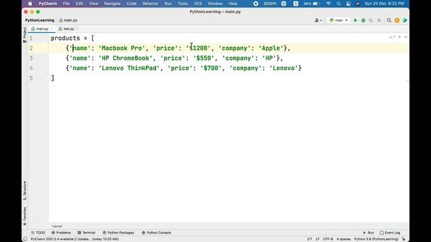Open the Refactor menu
431x242 pixels.
point(150,3)
